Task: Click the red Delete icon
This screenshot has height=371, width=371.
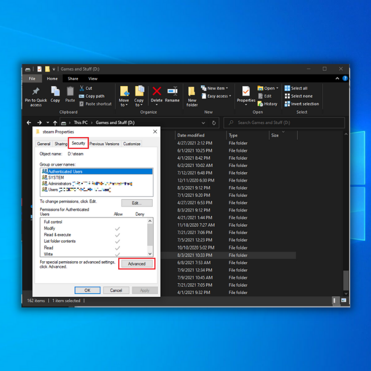Action: [157, 91]
